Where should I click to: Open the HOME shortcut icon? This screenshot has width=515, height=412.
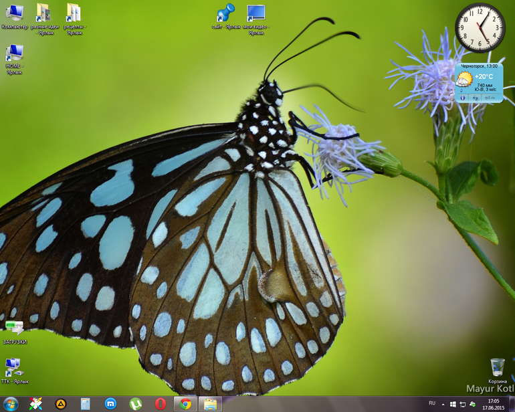pyautogui.click(x=14, y=54)
